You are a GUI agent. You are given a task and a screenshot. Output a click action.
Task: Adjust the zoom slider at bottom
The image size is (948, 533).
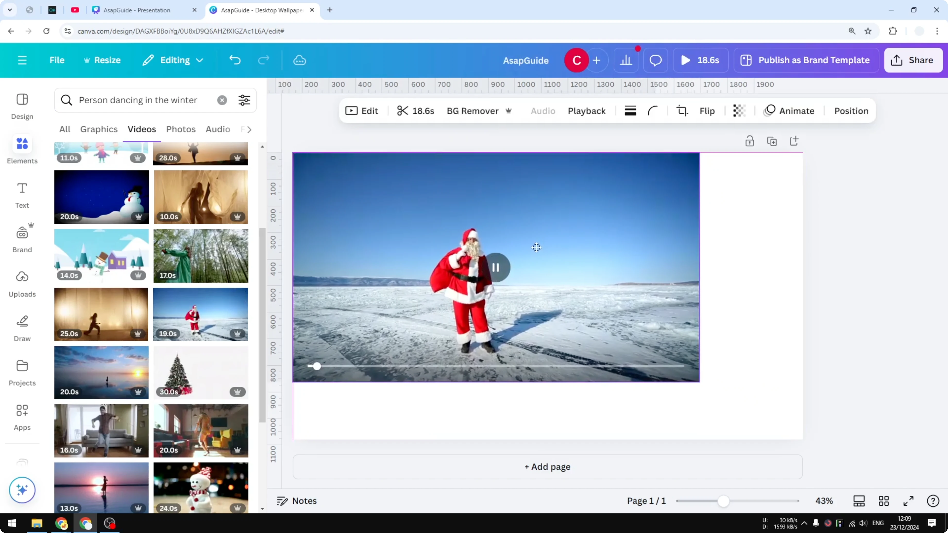[724, 501]
